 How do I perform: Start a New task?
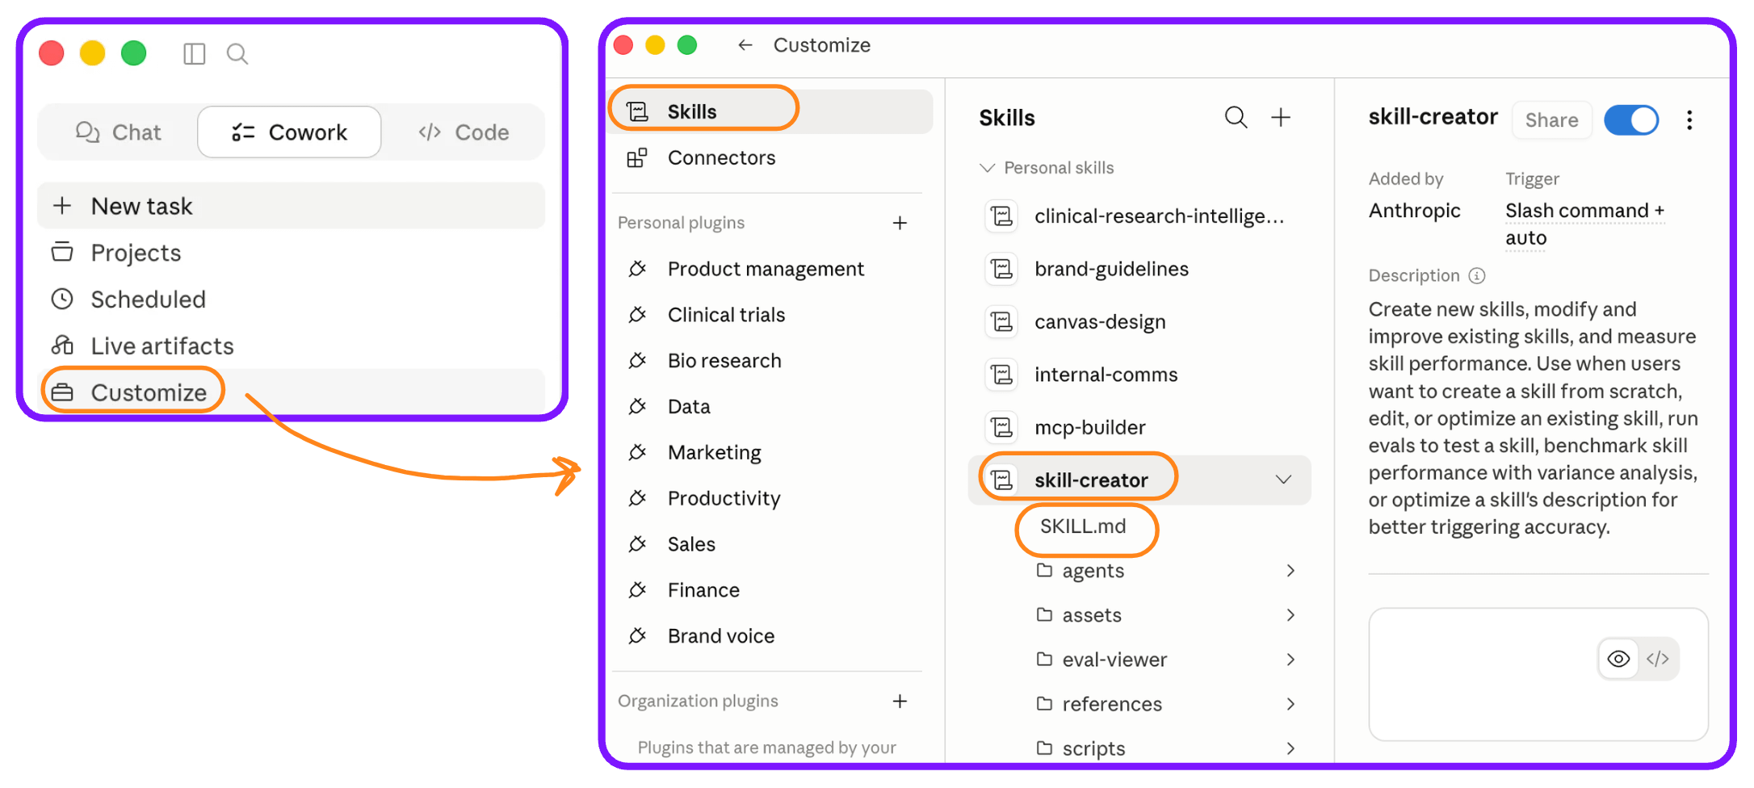tap(291, 206)
